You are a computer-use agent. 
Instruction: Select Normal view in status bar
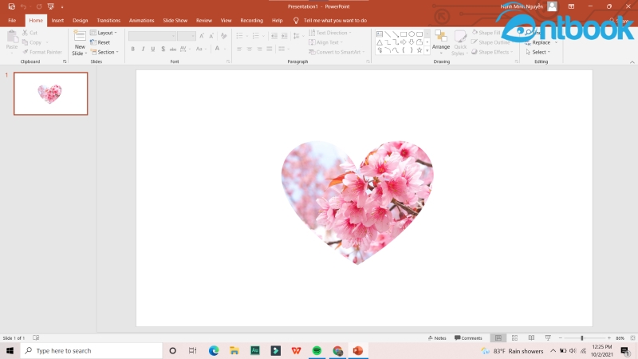pos(498,338)
